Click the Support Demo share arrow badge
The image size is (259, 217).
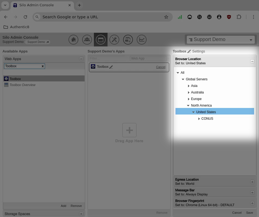click(x=38, y=42)
